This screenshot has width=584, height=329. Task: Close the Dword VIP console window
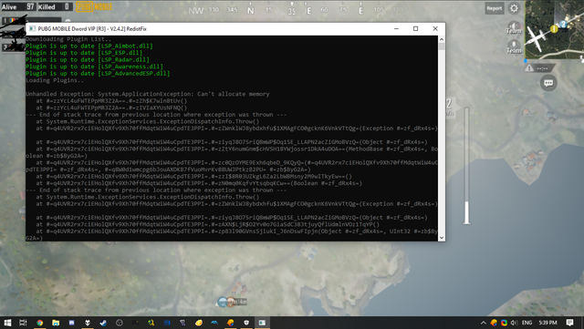pos(435,28)
